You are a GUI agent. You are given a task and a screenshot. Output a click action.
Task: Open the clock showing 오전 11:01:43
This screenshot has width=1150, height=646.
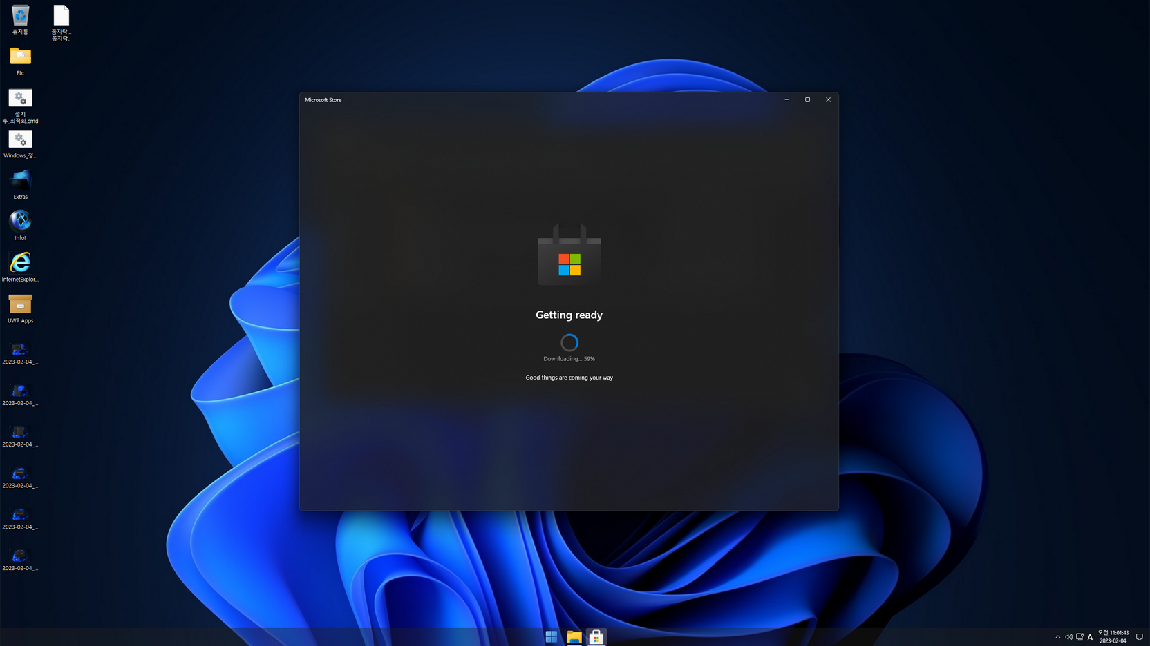[x=1113, y=637]
